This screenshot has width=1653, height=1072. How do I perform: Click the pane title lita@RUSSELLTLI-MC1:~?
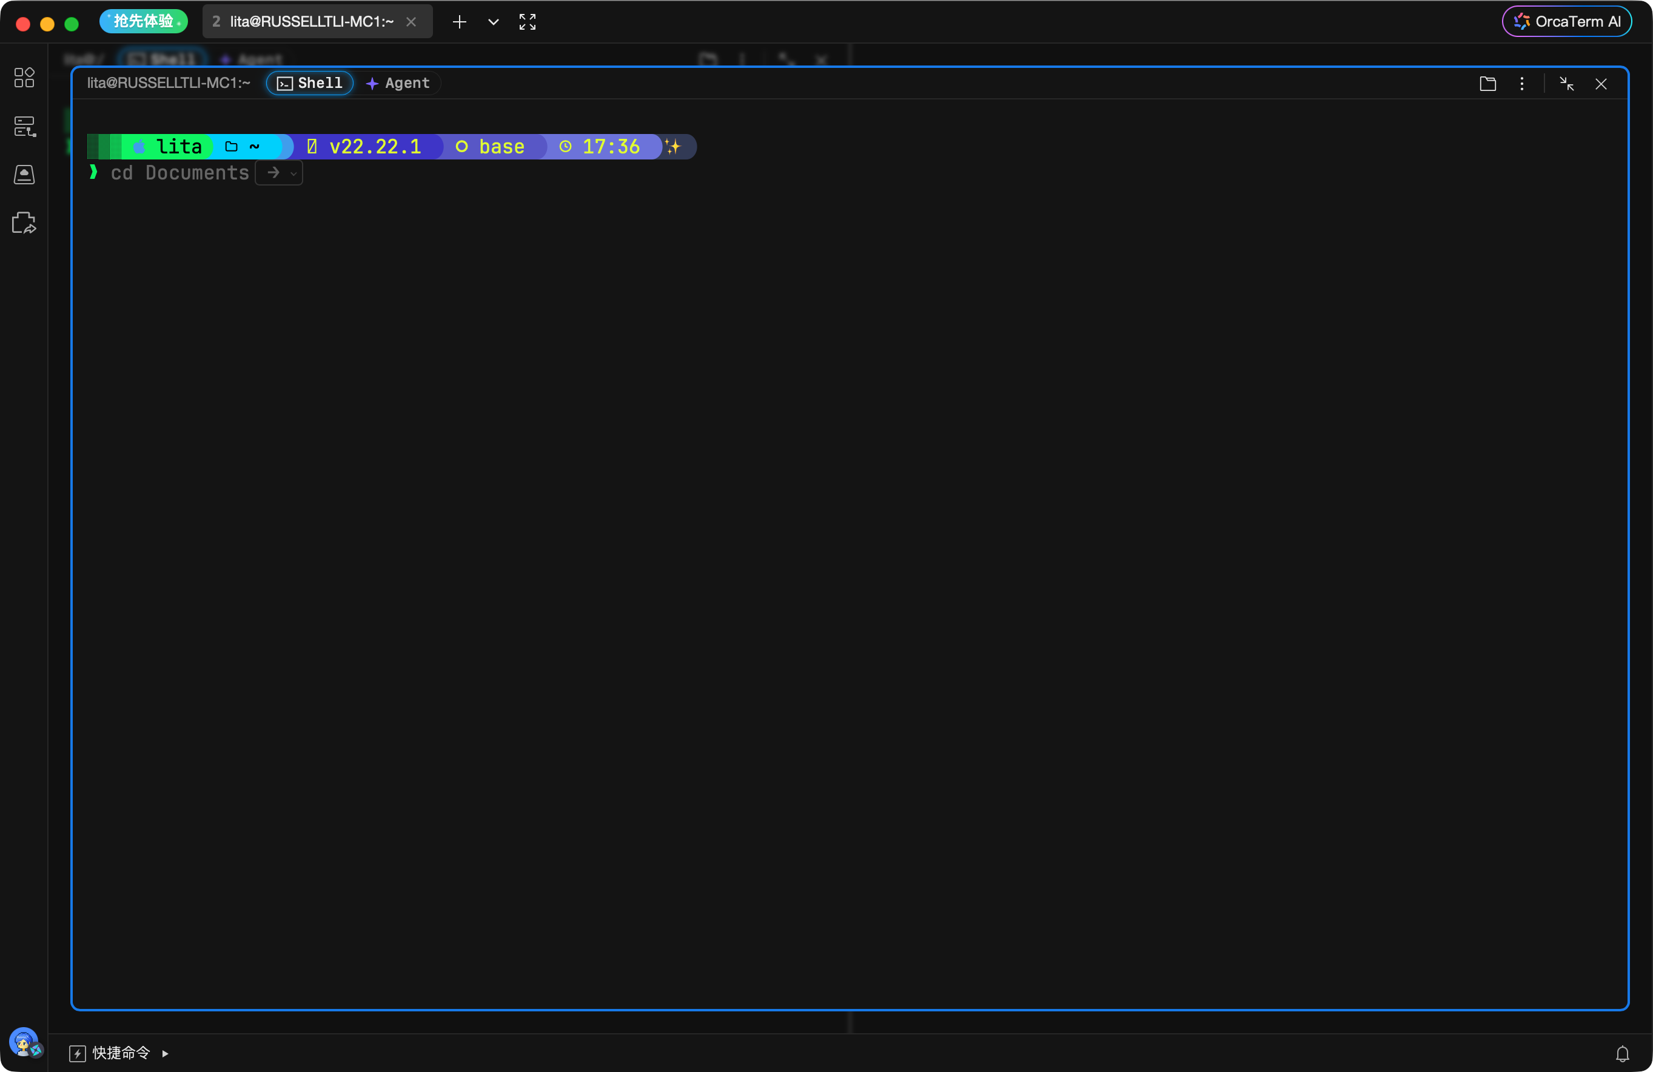pyautogui.click(x=169, y=83)
